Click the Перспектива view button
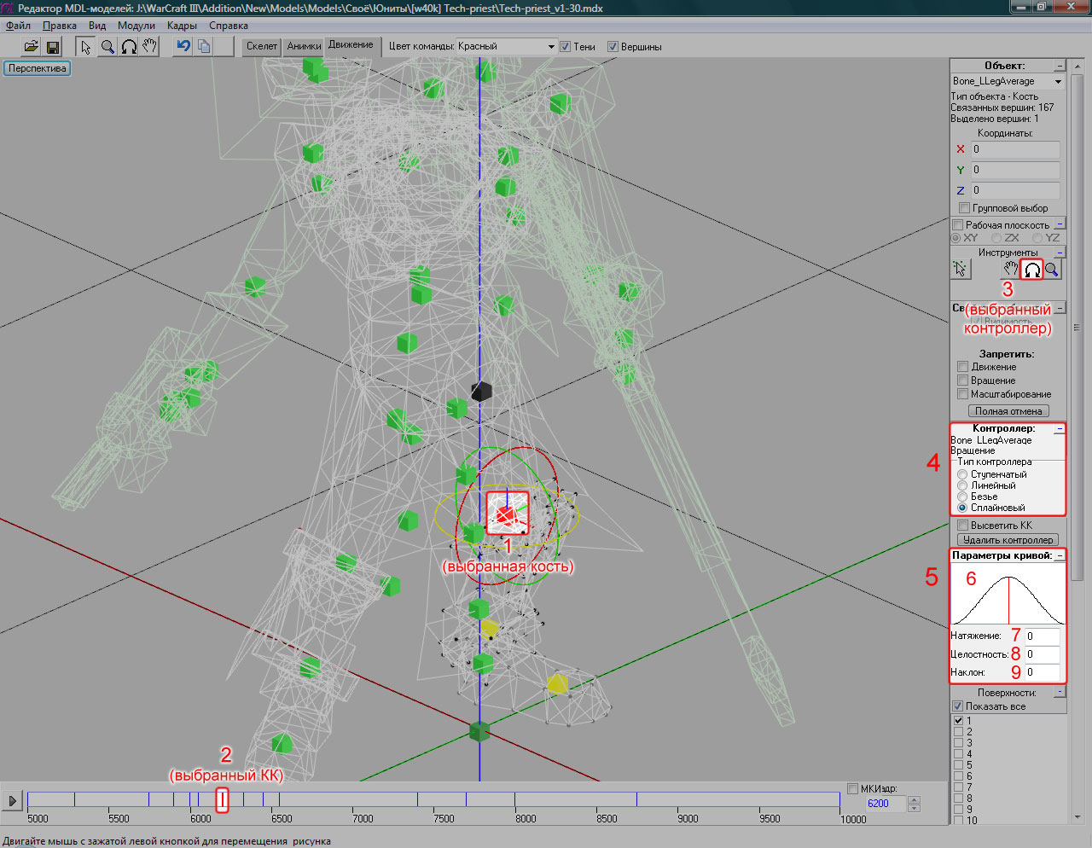This screenshot has width=1092, height=848. click(38, 68)
